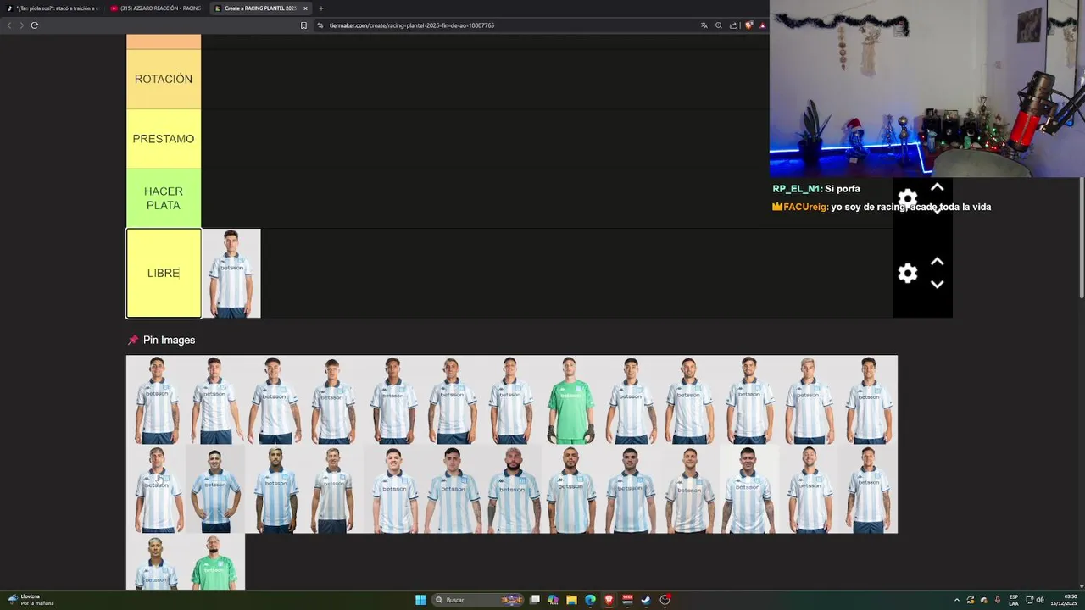
Task: Show hidden system tray icons
Action: pyautogui.click(x=957, y=600)
